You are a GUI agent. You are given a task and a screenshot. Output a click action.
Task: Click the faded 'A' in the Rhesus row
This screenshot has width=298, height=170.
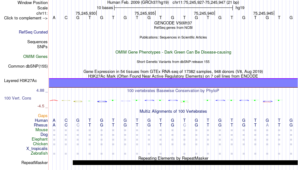pos(267,125)
